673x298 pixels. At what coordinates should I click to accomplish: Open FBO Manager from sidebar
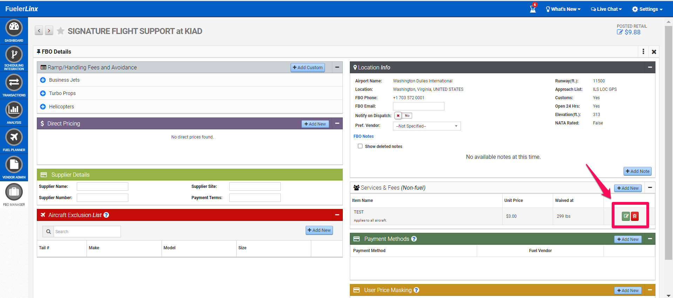click(14, 195)
